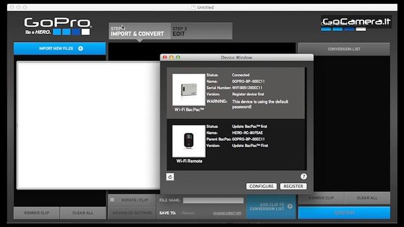Click the plus icon on Import New Files
This screenshot has width=404, height=227.
click(x=81, y=49)
